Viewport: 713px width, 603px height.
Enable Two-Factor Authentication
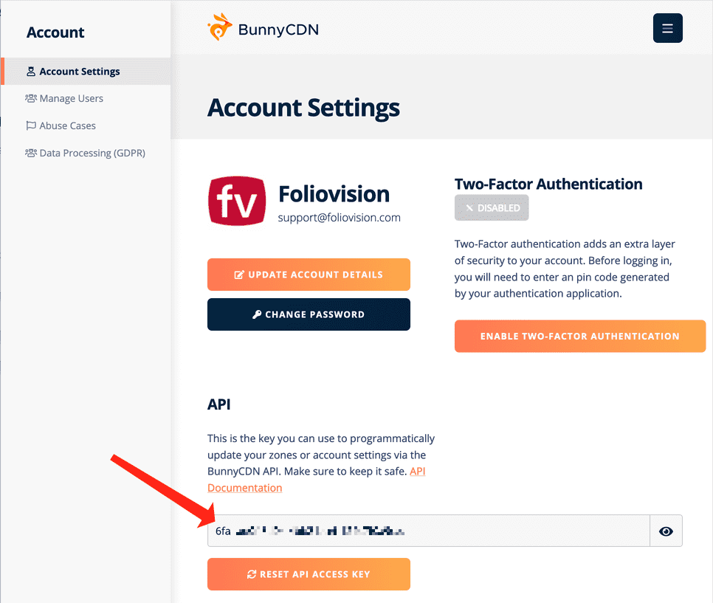pos(579,336)
